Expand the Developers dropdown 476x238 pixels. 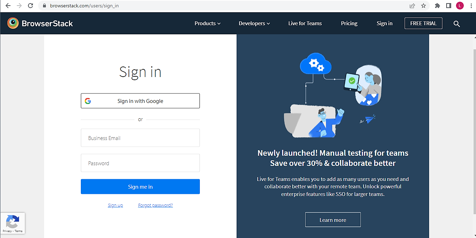(254, 23)
